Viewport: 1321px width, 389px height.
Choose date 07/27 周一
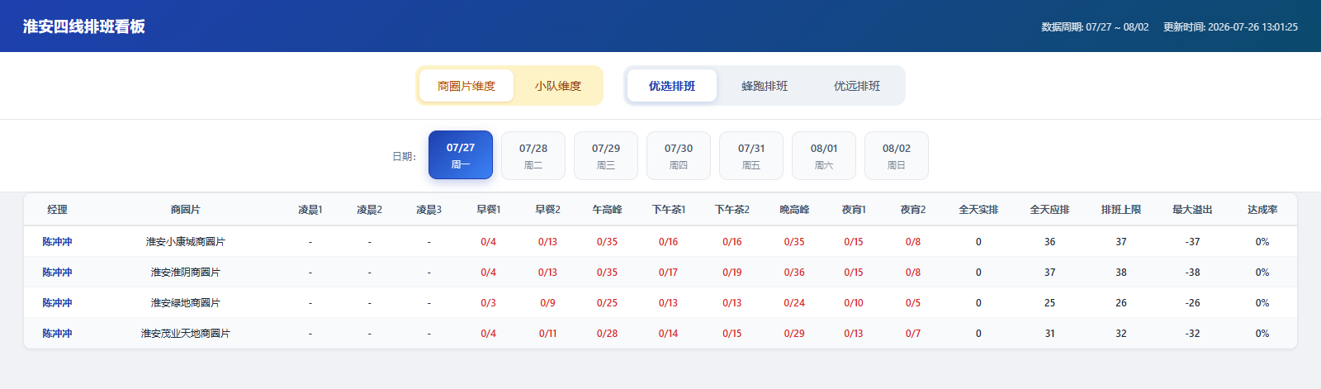[x=461, y=155]
